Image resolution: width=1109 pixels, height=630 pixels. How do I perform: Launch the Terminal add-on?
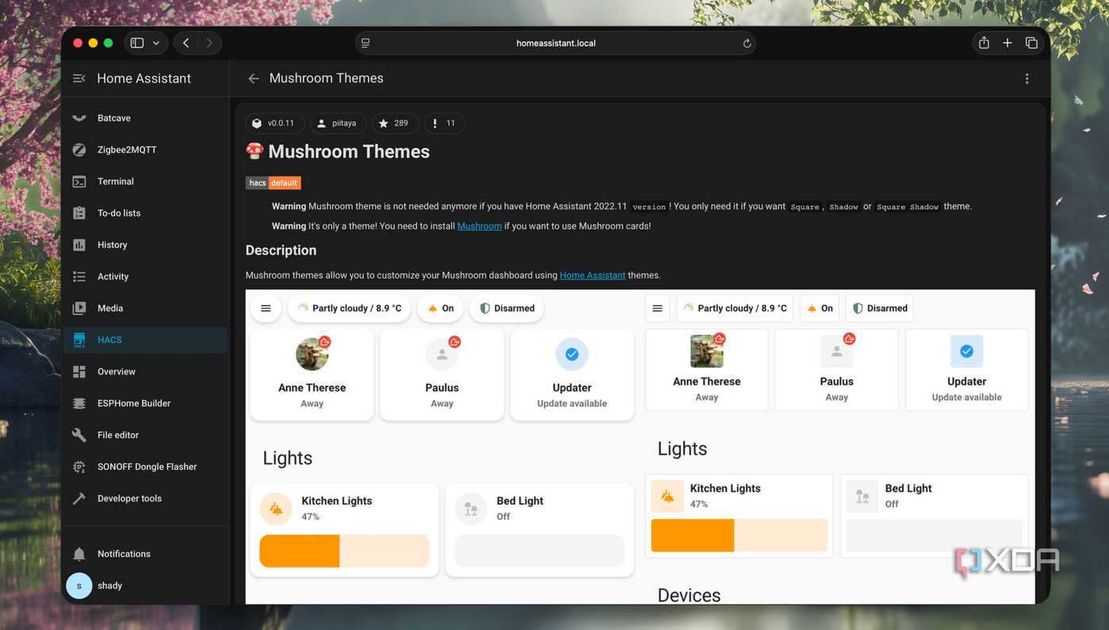click(x=145, y=182)
